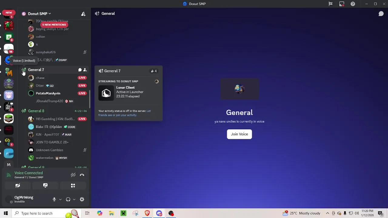Show hidden system tray icons chevron

click(327, 213)
